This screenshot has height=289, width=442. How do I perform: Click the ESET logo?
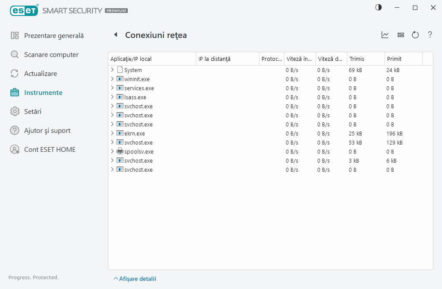tap(24, 10)
